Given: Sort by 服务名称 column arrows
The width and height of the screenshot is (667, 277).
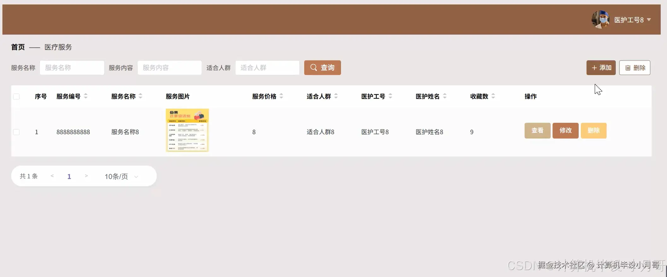Looking at the screenshot, I should (x=141, y=96).
